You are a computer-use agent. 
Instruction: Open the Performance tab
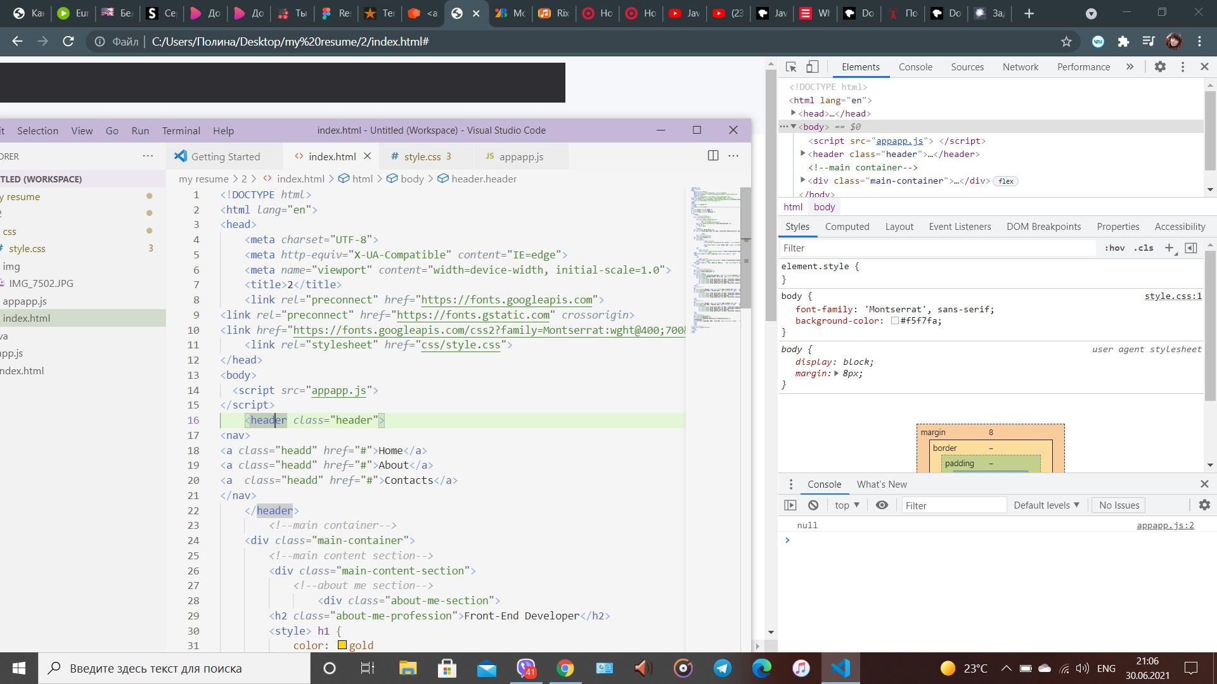click(x=1083, y=66)
